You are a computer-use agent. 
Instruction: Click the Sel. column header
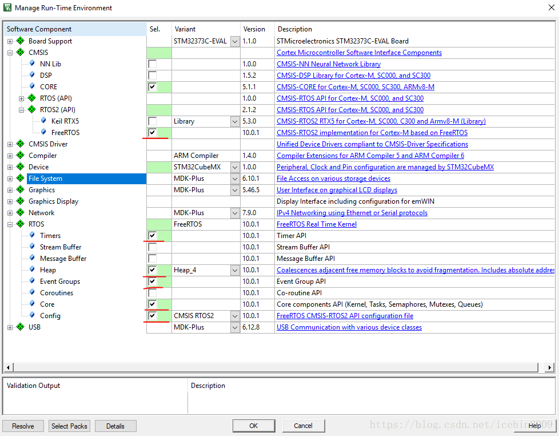159,29
